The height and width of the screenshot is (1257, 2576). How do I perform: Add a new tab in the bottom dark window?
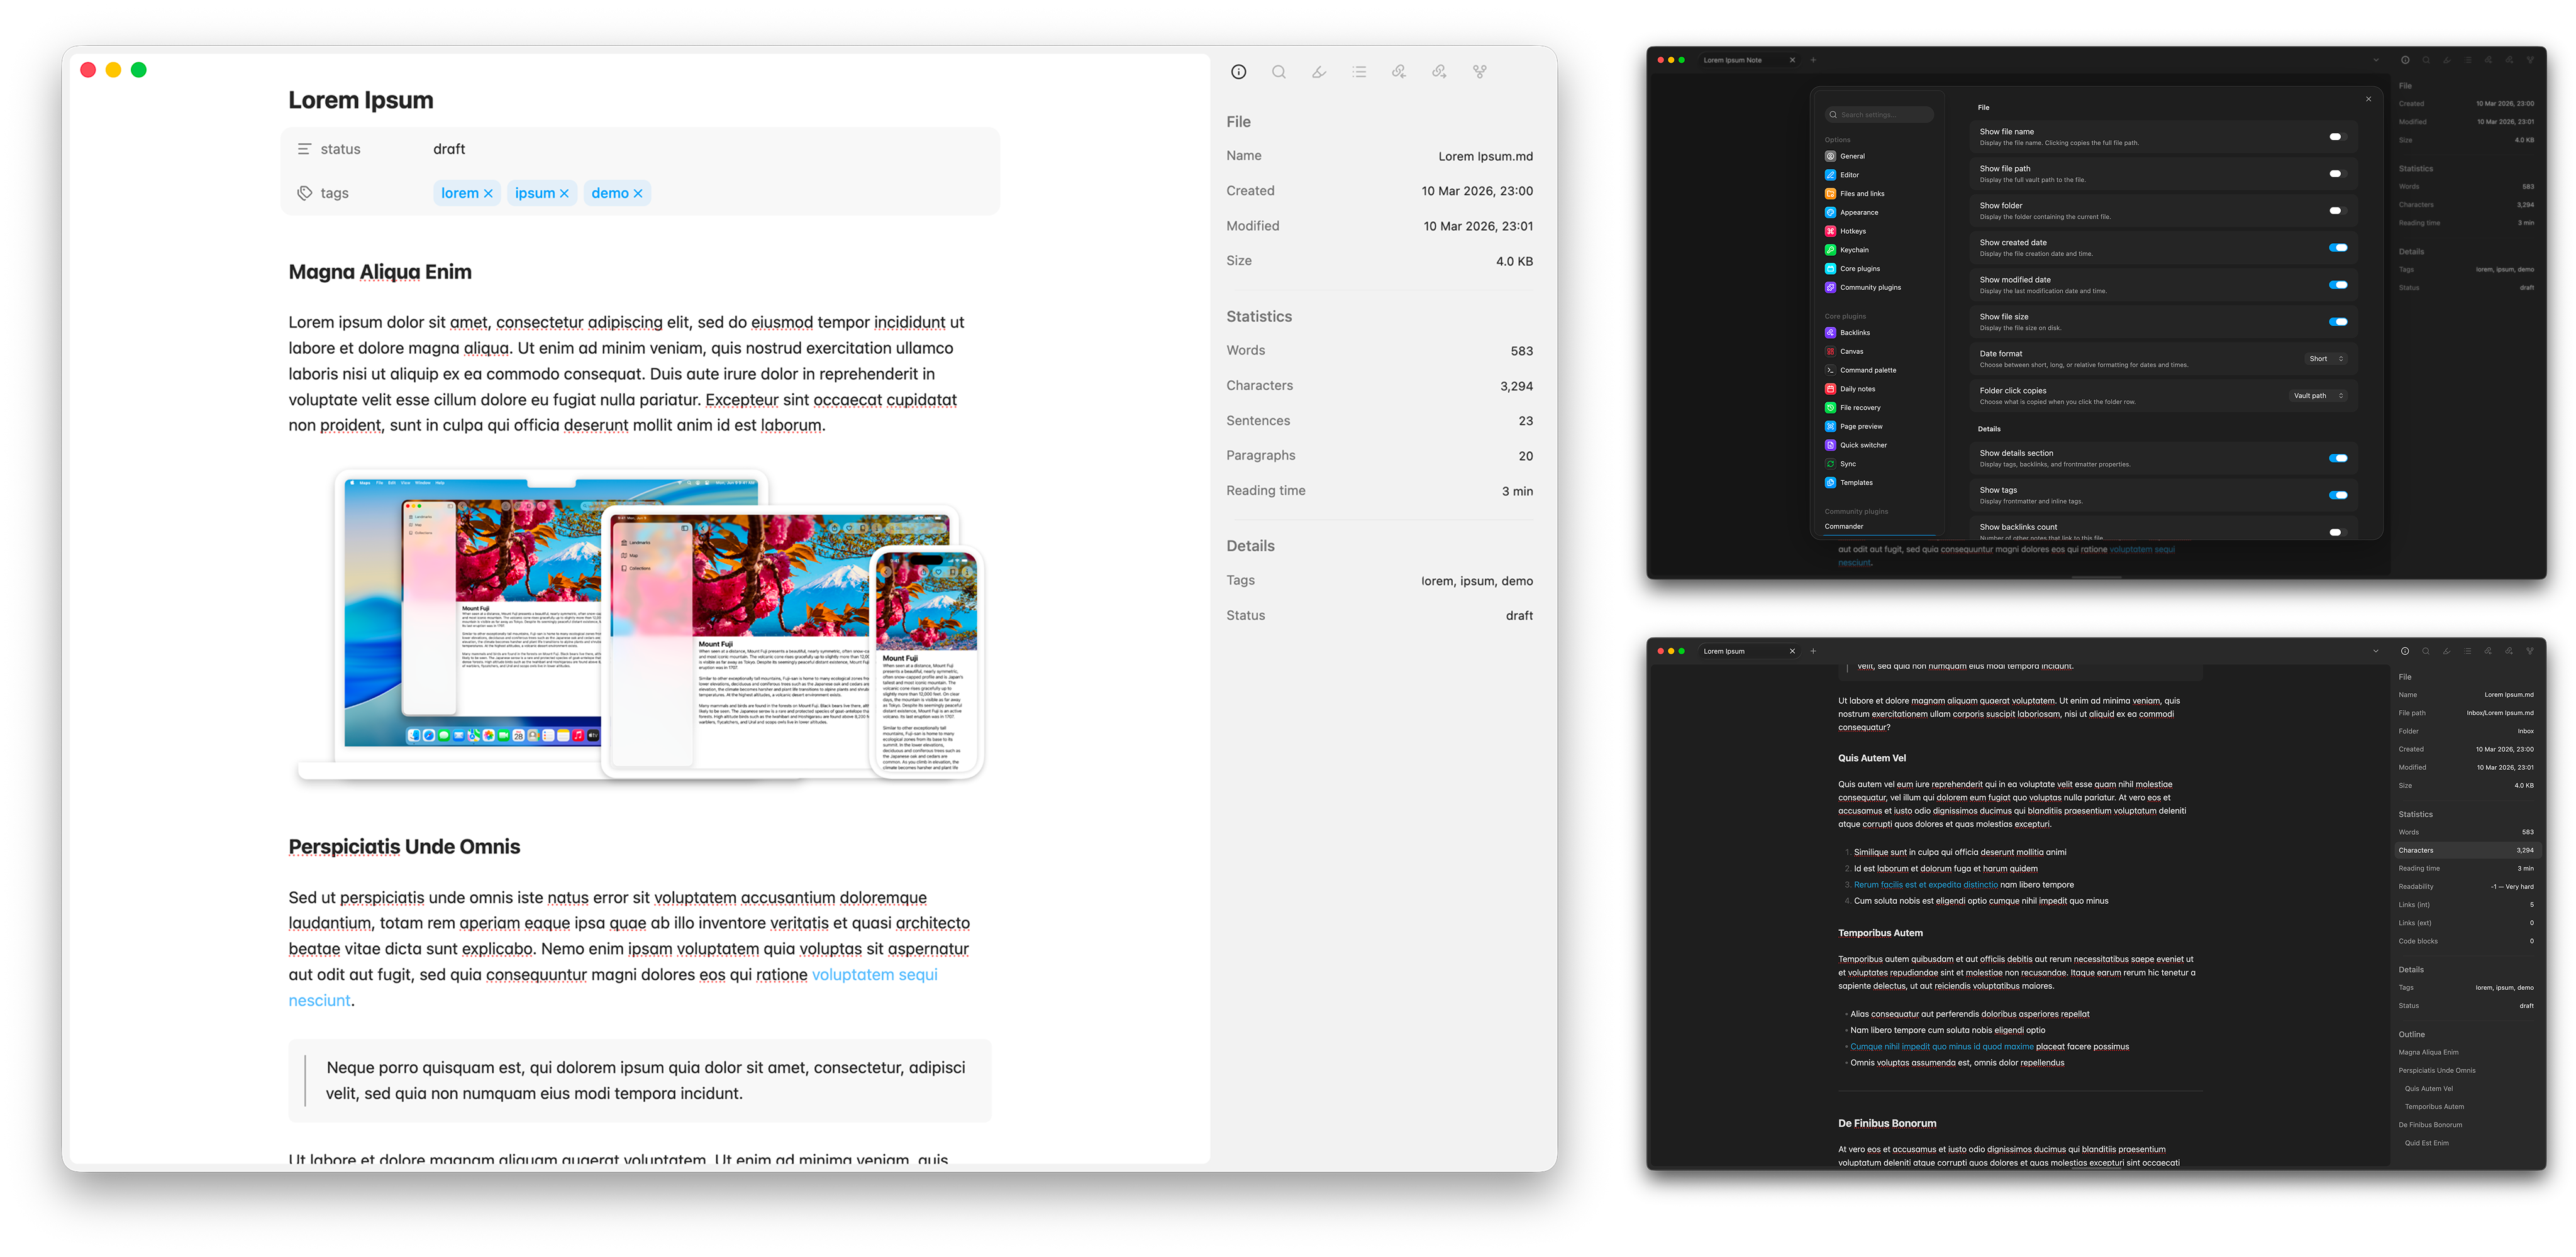[1813, 650]
